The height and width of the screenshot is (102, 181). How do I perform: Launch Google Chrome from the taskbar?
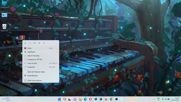click(x=111, y=99)
